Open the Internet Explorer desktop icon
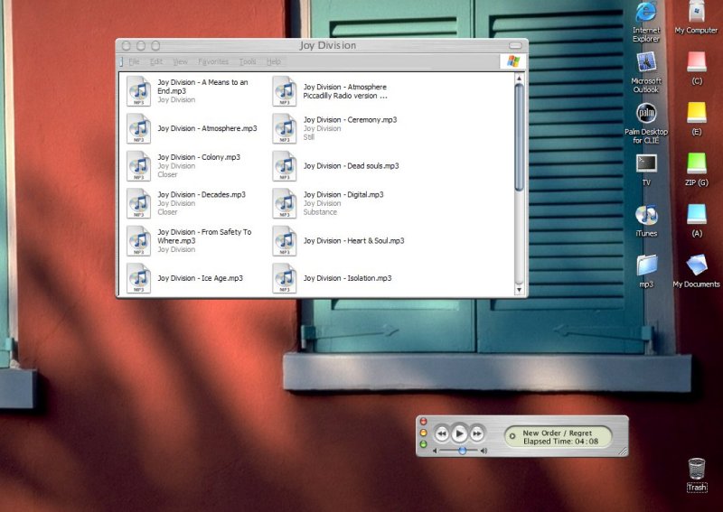 pyautogui.click(x=646, y=13)
